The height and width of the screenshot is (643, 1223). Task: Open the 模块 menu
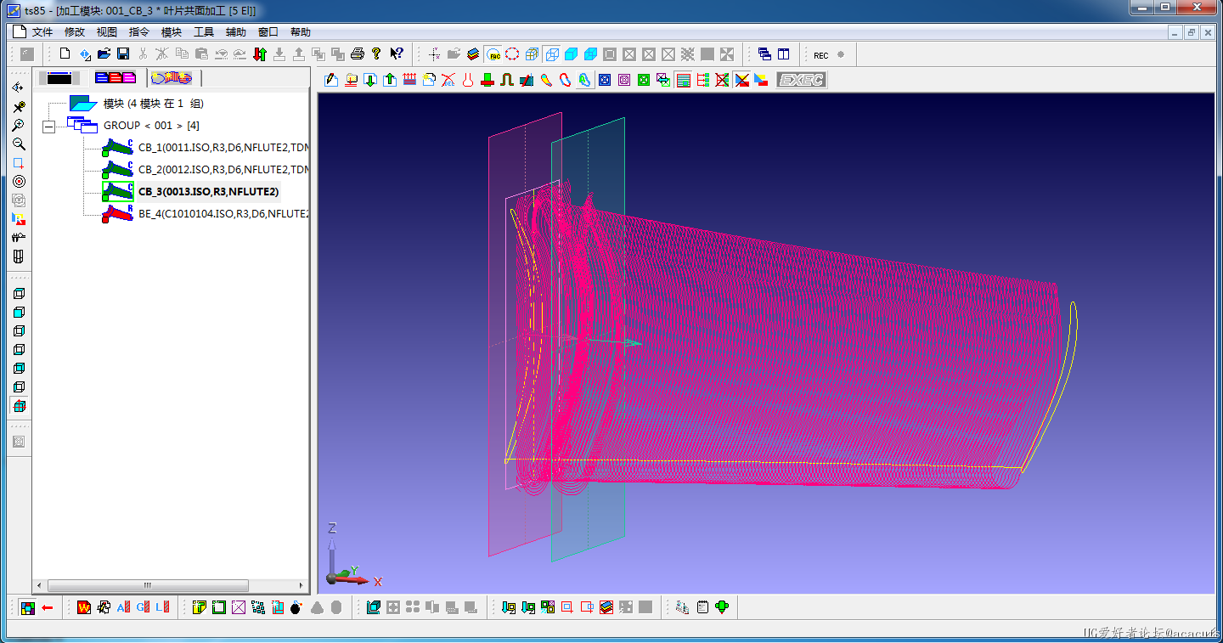click(172, 32)
